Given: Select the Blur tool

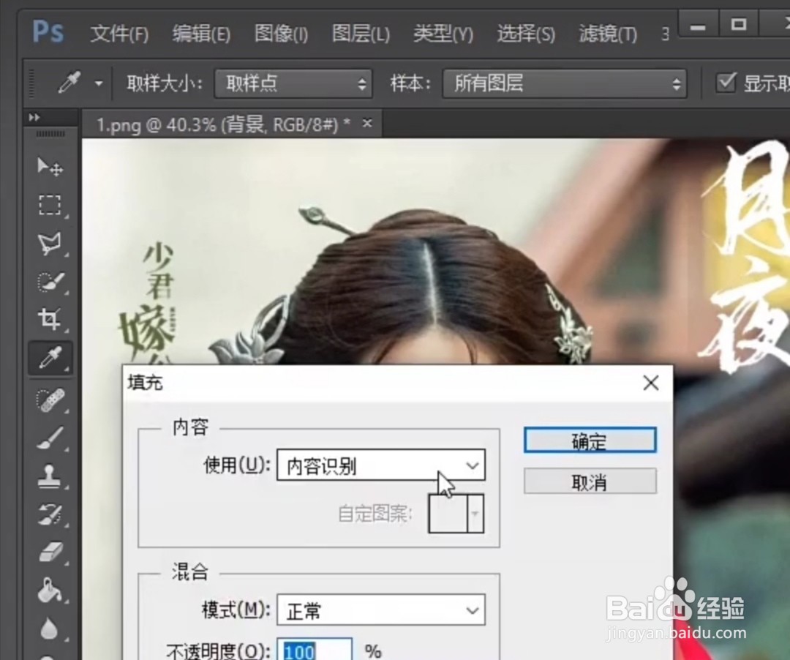Looking at the screenshot, I should 49,629.
